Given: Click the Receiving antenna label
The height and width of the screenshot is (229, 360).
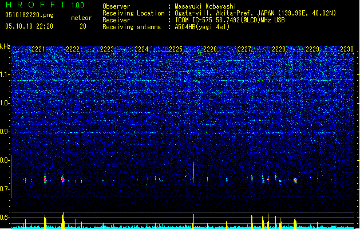Looking at the screenshot, I should pyautogui.click(x=132, y=27).
